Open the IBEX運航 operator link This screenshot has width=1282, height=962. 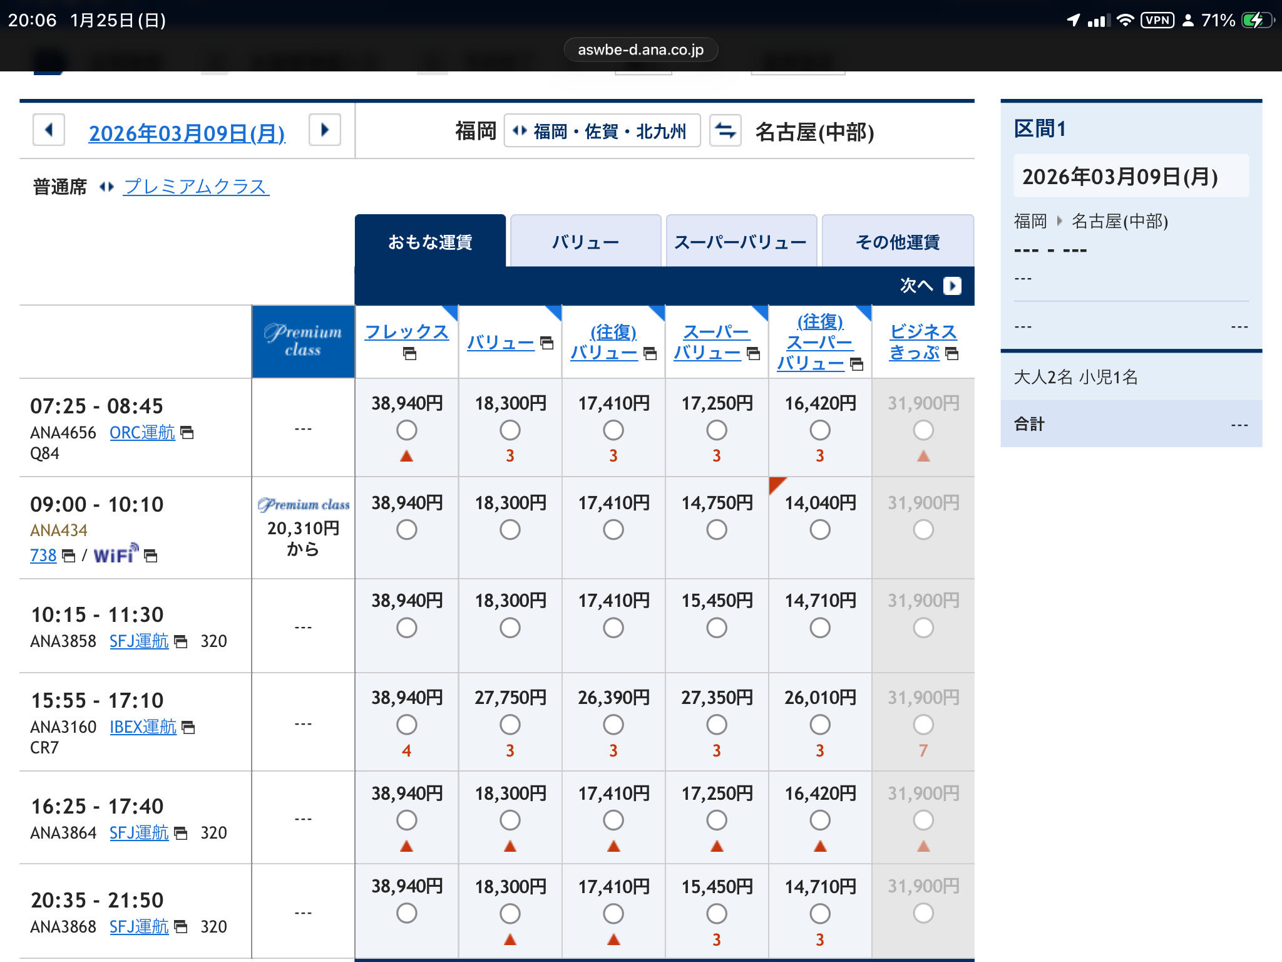click(x=143, y=727)
